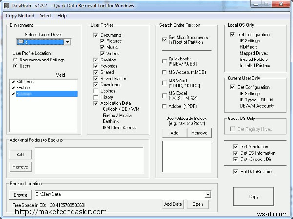Toggle the Get \Support Dir checkbox
293x219 pixels.
(236, 159)
